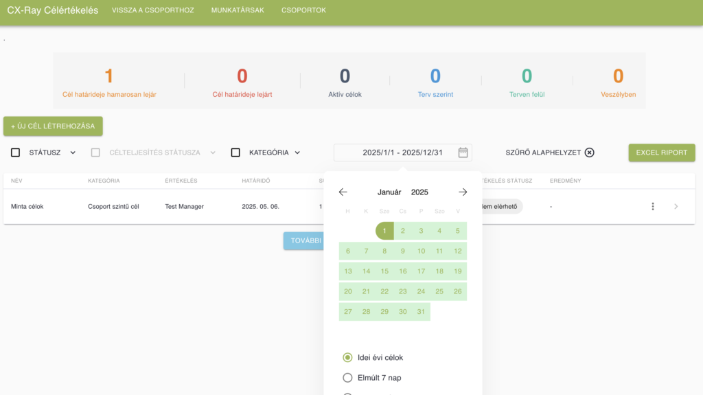Screen dimensions: 703x395
Task: Expand the Kategória dropdown arrow
Action: coord(298,153)
